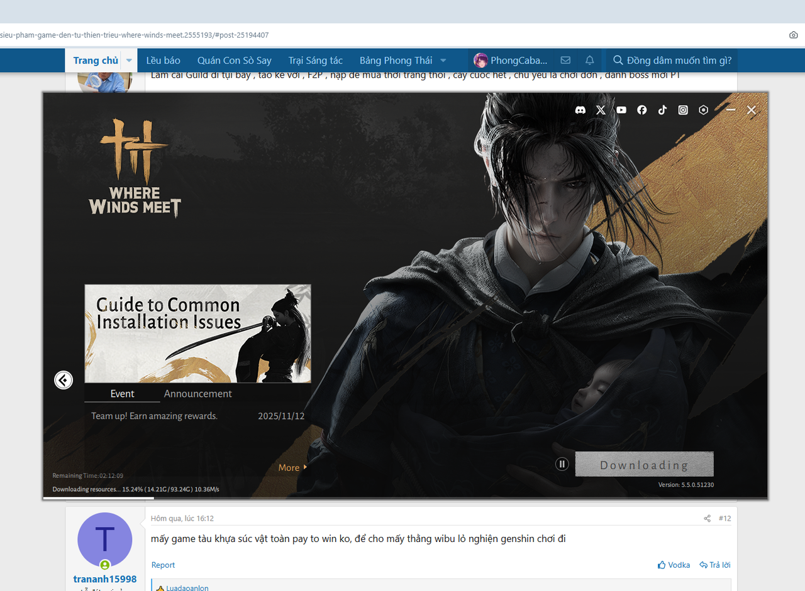This screenshot has width=805, height=591.
Task: Open the notification bell icon
Action: [x=589, y=60]
